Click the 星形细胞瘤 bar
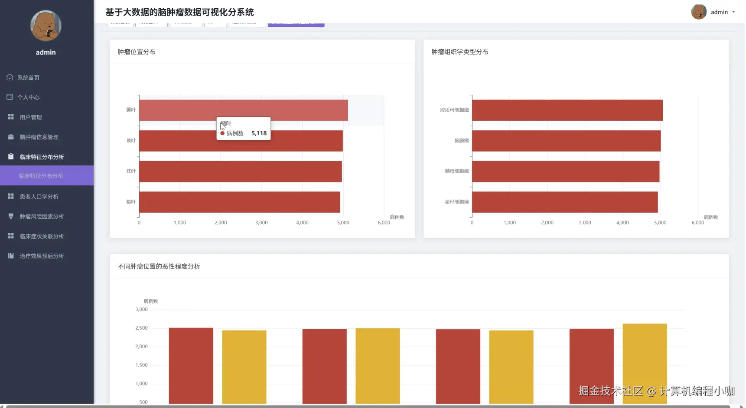Screen dimensions: 746x408 (565, 202)
